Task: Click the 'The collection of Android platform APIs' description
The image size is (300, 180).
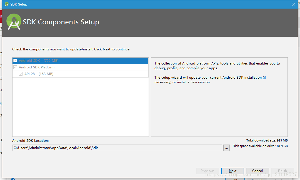Action: (x=217, y=66)
